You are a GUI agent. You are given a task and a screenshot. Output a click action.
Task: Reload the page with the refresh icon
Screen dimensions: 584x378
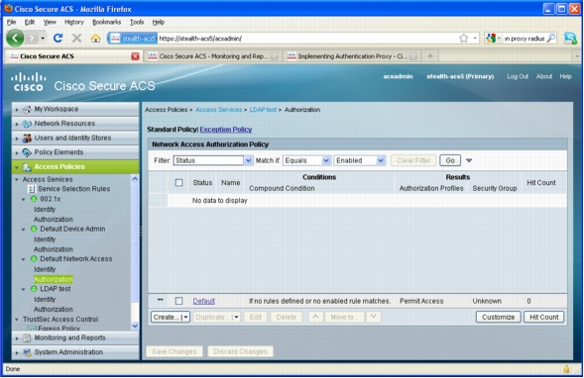pos(58,38)
